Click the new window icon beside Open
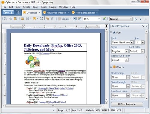This screenshot has width=150, height=114. click(18, 12)
